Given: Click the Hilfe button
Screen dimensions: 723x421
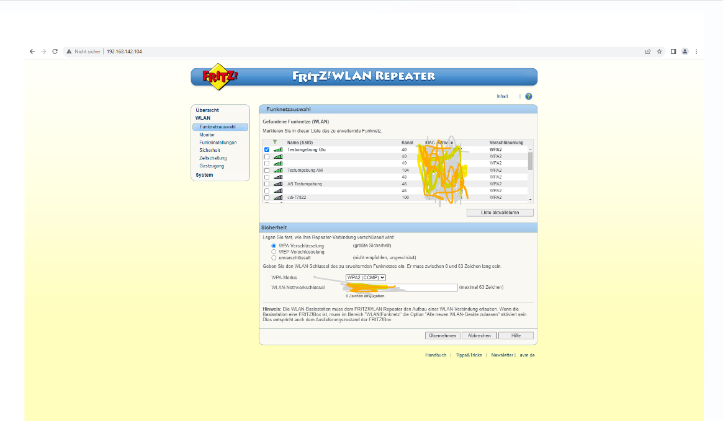Looking at the screenshot, I should click(516, 336).
